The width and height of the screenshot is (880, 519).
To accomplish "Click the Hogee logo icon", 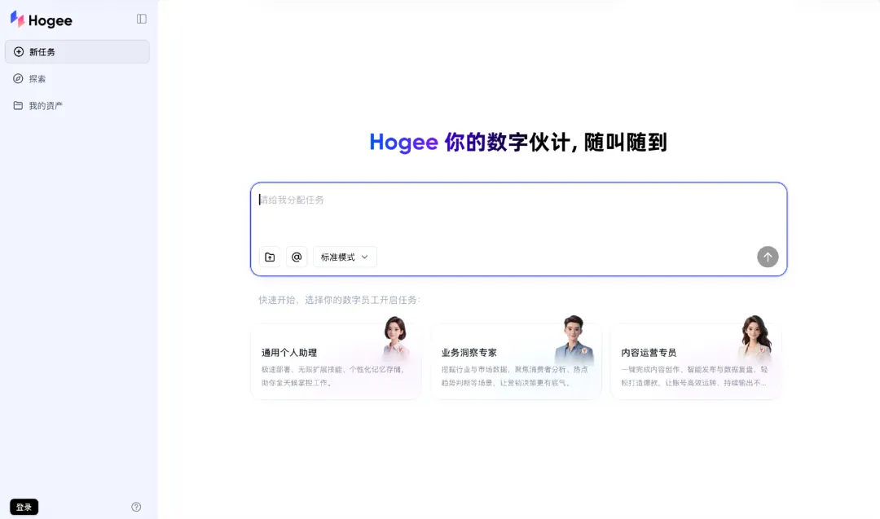I will pyautogui.click(x=15, y=19).
